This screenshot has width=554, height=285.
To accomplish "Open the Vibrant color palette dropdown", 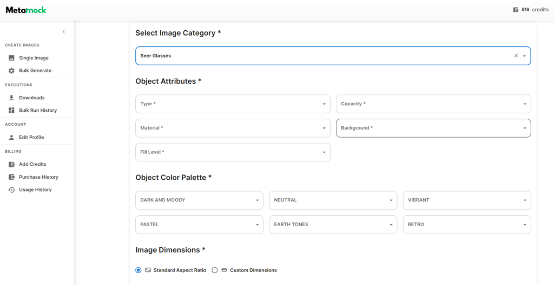I will coord(466,200).
